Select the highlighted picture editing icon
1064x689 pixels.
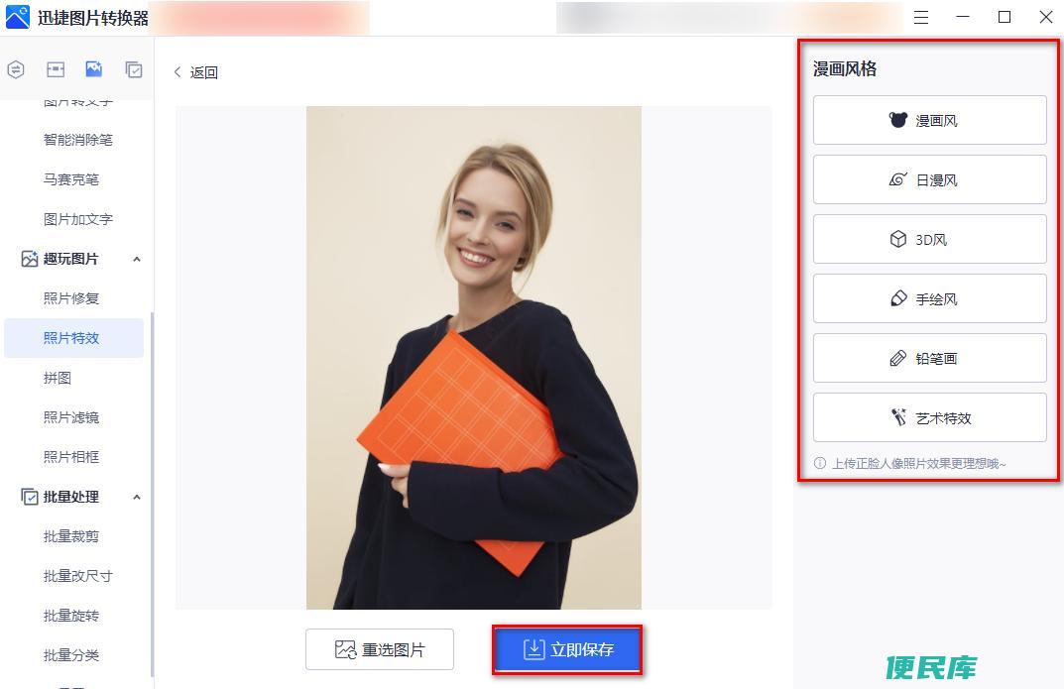(x=93, y=68)
